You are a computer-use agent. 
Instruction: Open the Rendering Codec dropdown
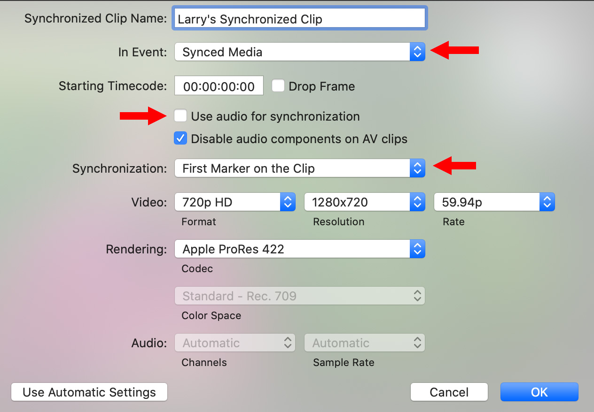(x=300, y=249)
